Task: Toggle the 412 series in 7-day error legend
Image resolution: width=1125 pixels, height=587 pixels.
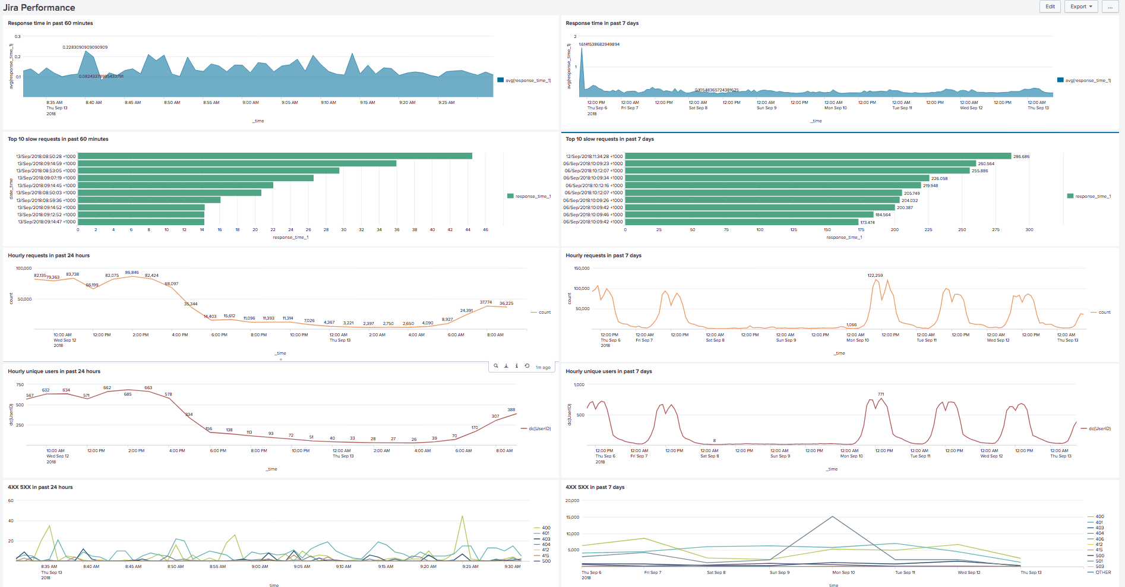Action: [1100, 543]
